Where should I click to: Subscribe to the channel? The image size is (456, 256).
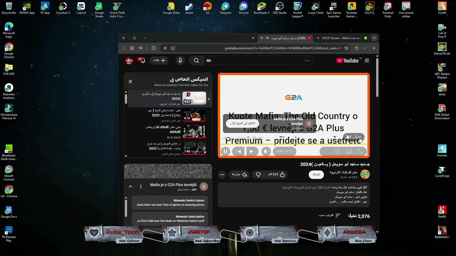pos(316,175)
